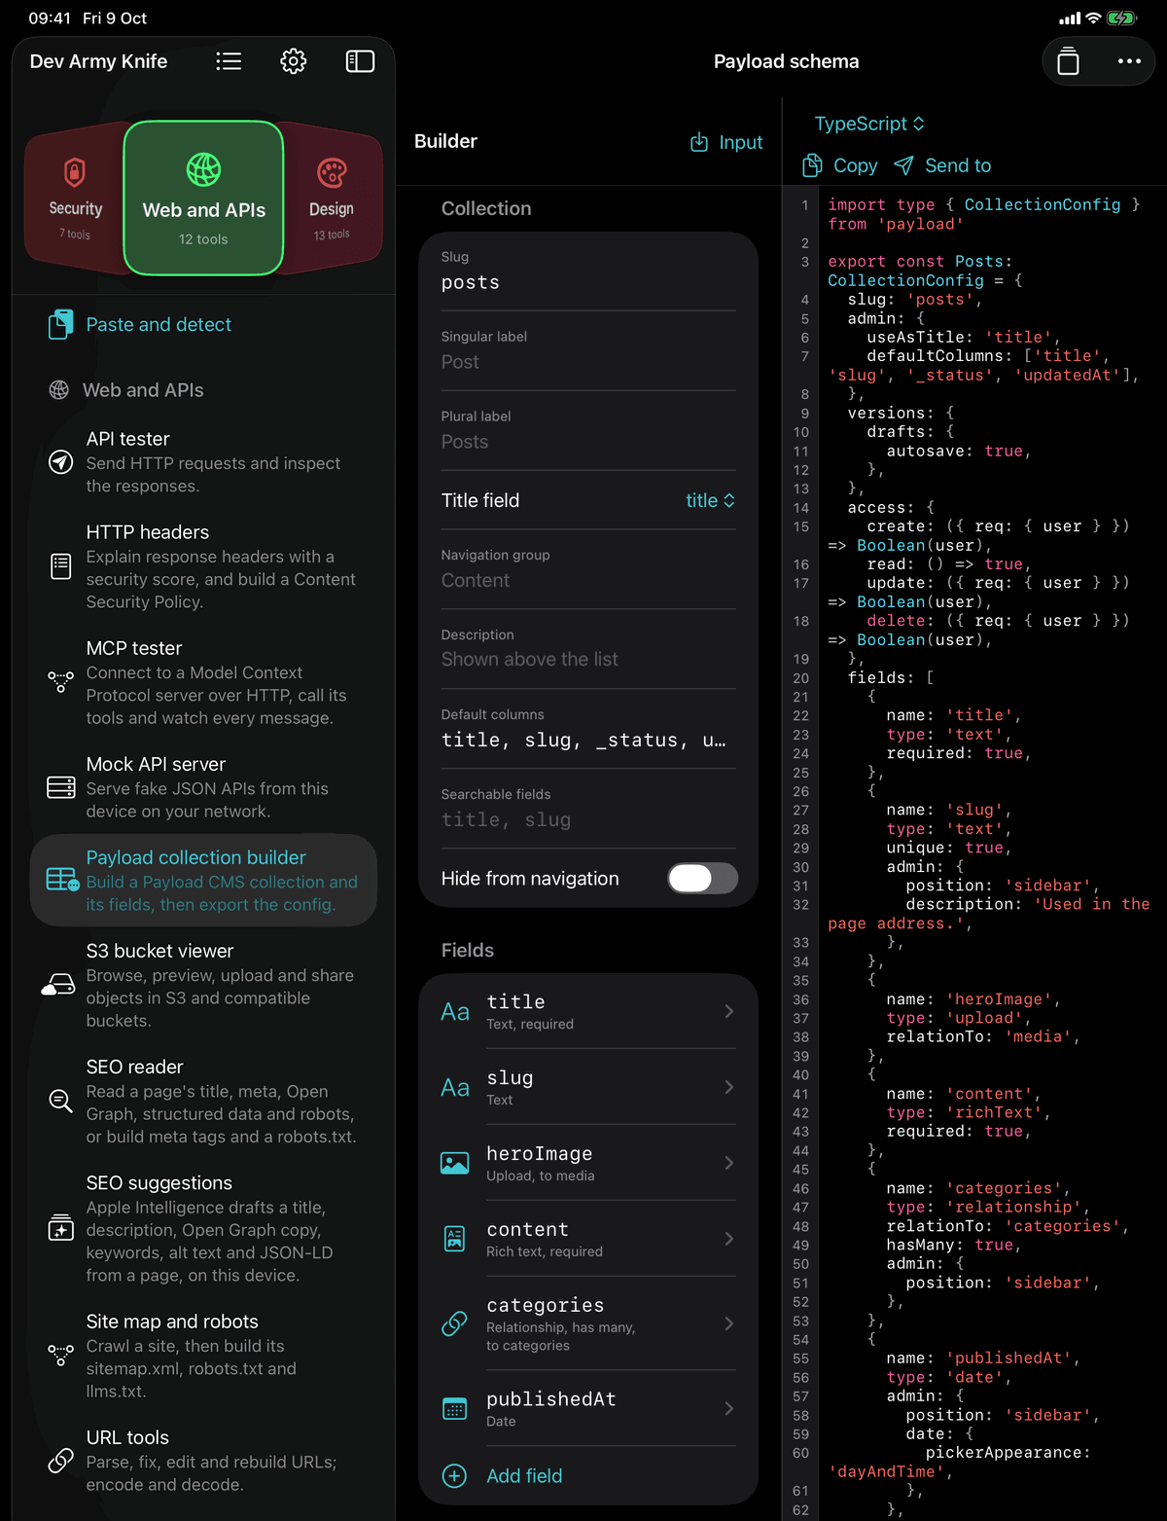This screenshot has height=1521, width=1167.
Task: Expand the publishedAt field row chevron
Action: click(729, 1408)
